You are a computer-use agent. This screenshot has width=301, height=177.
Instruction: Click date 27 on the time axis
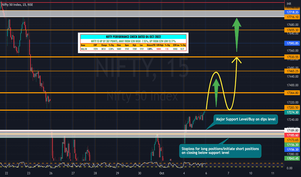click(x=73, y=173)
